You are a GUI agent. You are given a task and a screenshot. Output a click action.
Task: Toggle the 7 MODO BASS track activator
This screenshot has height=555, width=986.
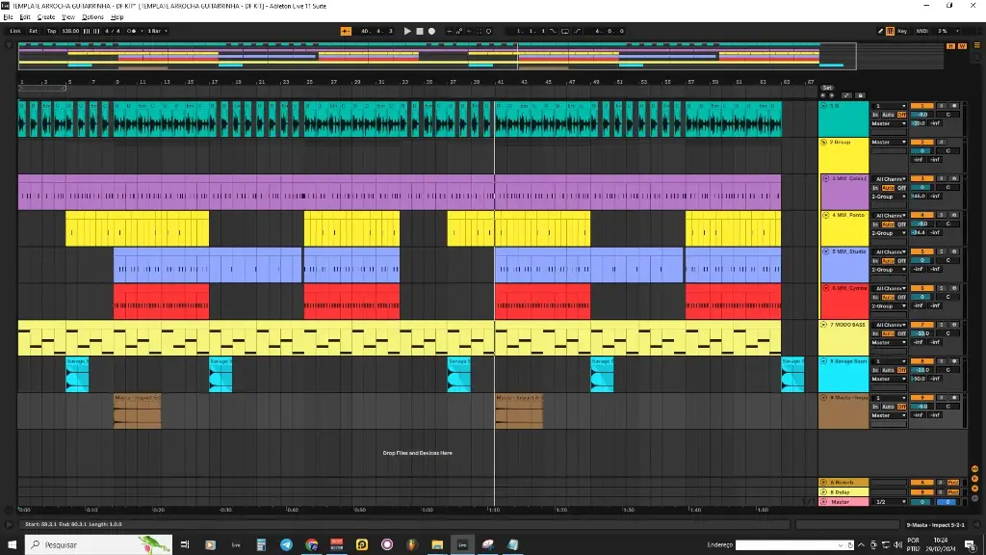921,325
